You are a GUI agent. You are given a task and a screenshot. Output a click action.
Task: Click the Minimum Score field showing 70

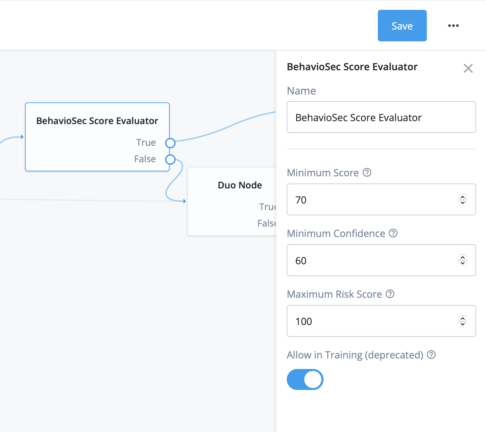[x=381, y=200]
